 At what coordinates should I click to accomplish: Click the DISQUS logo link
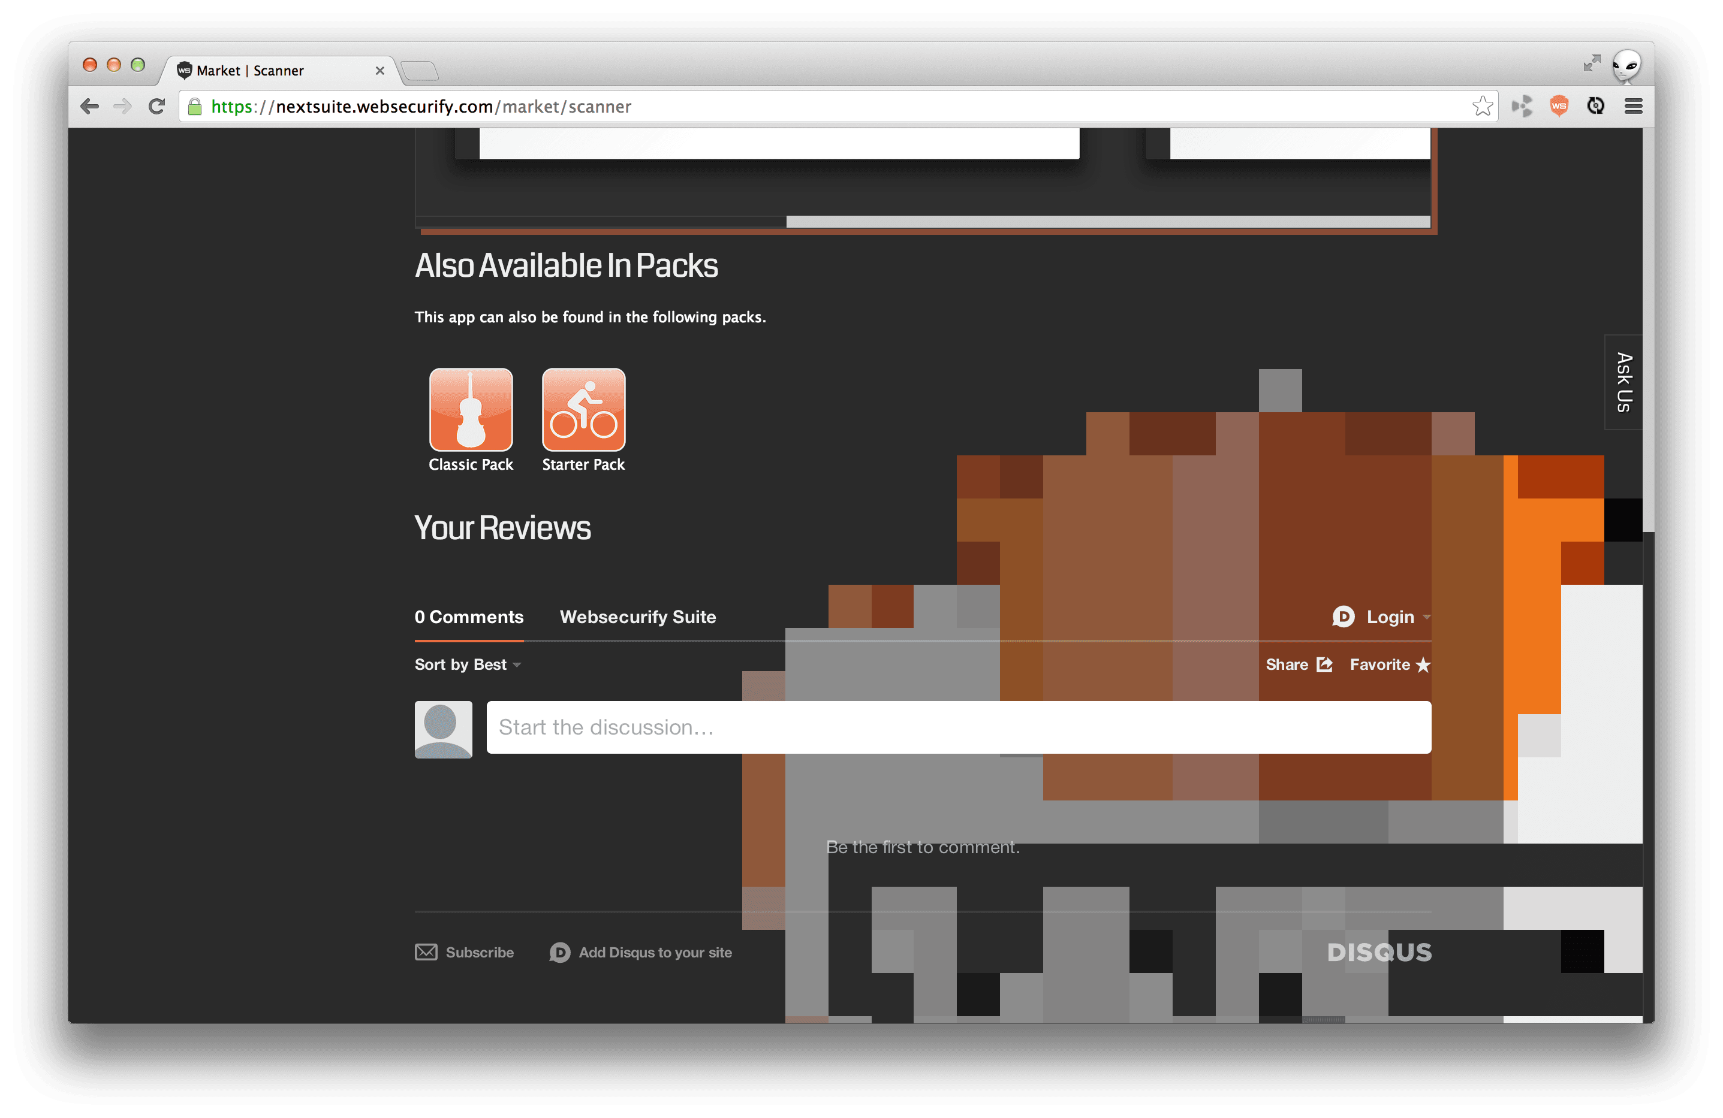tap(1379, 952)
